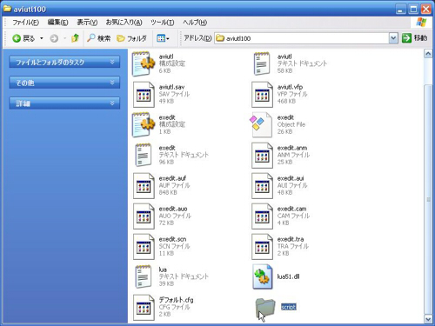Open the 検索 search tool

click(99, 38)
